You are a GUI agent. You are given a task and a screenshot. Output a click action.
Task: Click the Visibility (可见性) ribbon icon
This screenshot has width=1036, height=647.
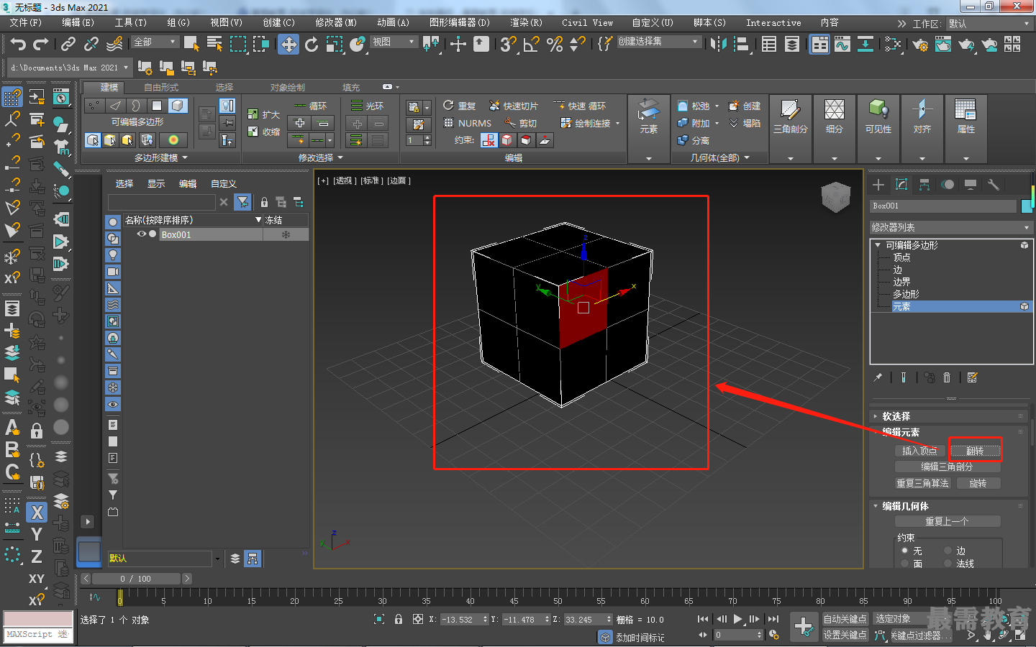pos(878,118)
